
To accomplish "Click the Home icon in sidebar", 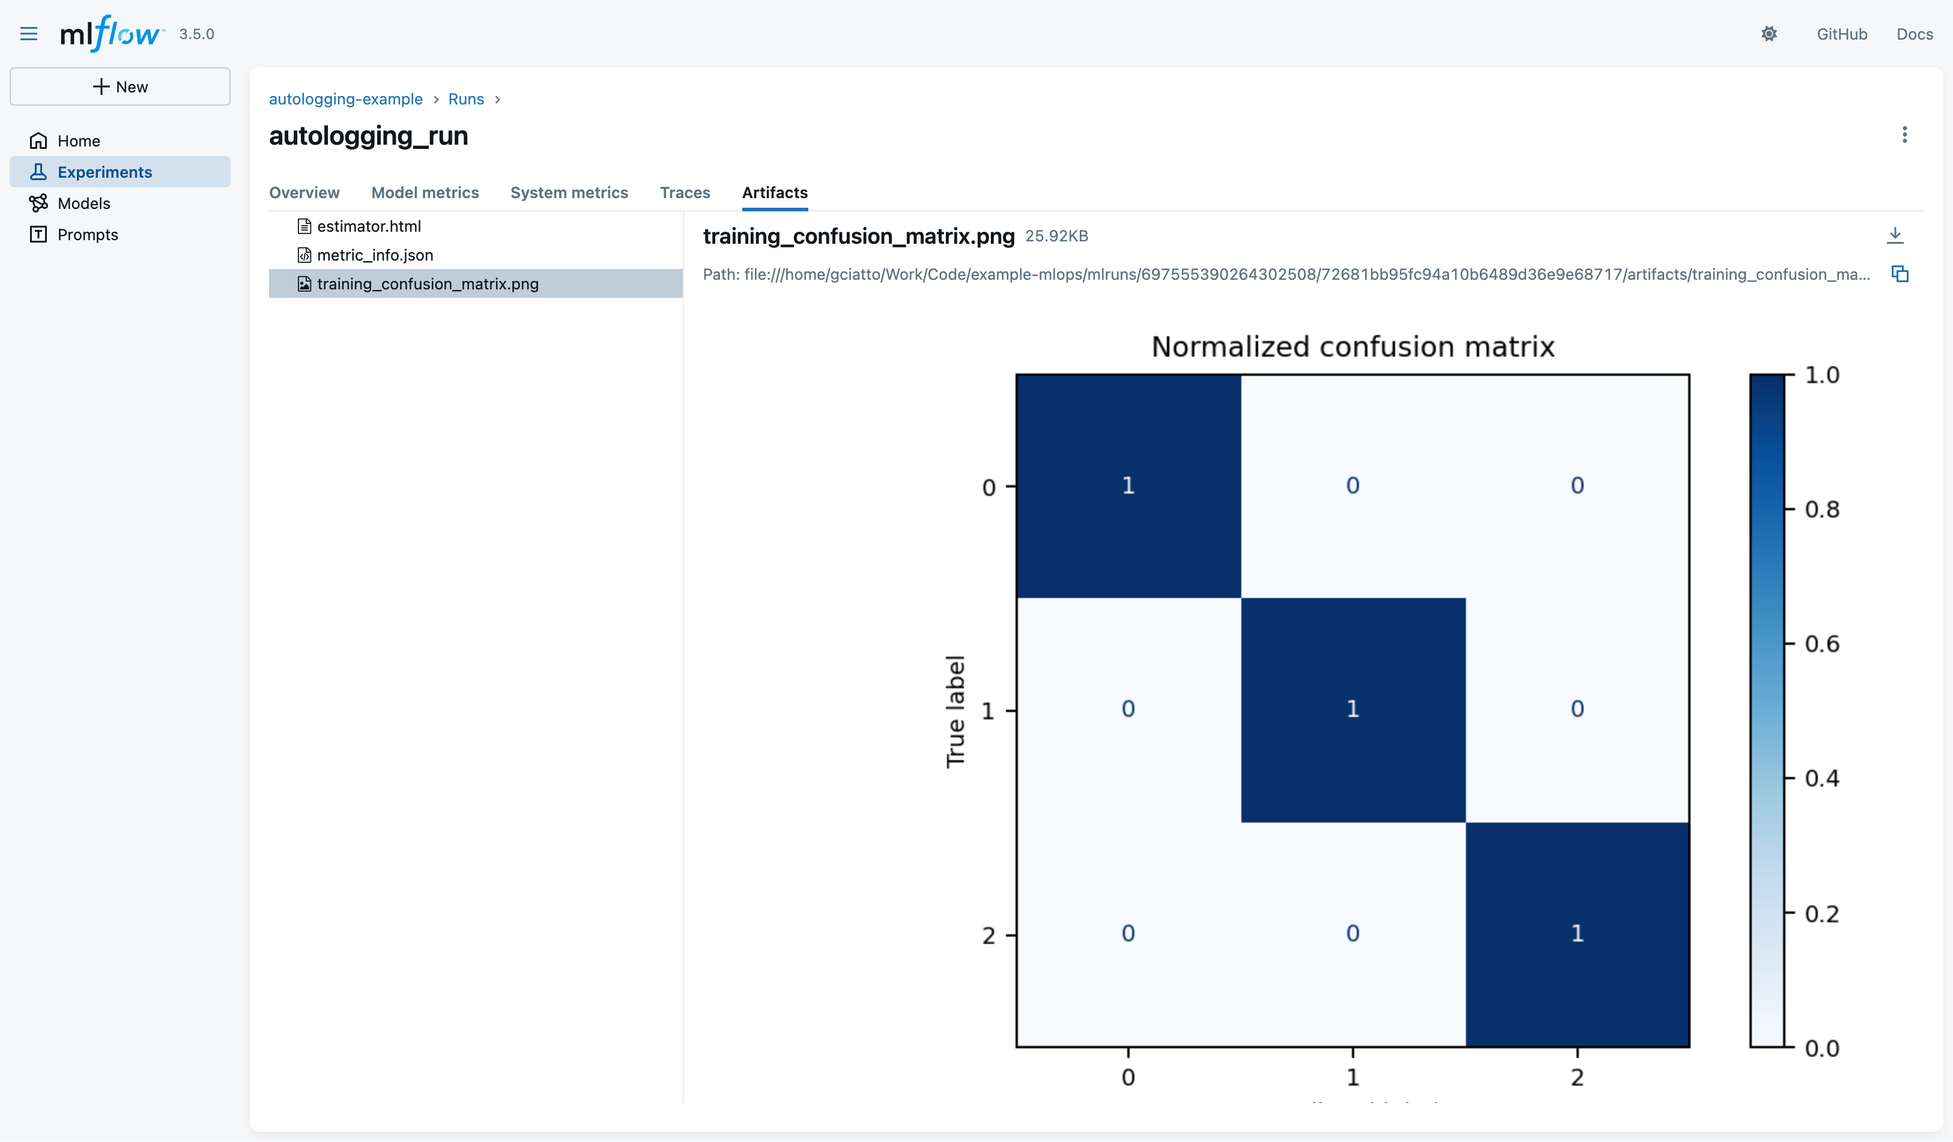I will click(x=38, y=140).
